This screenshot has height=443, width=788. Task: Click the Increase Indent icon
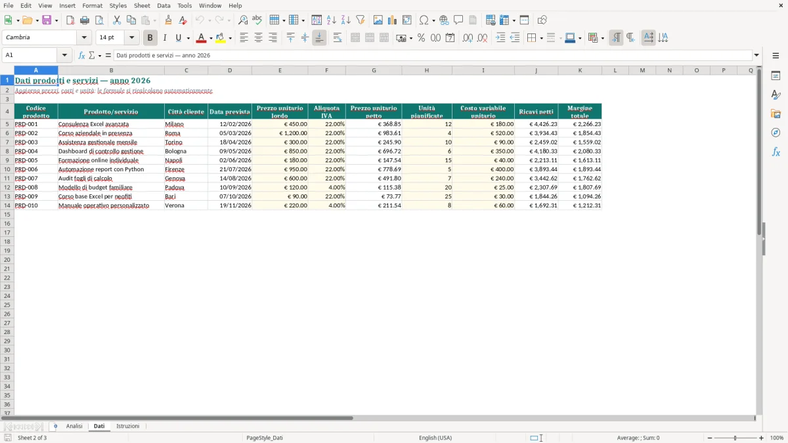(500, 38)
